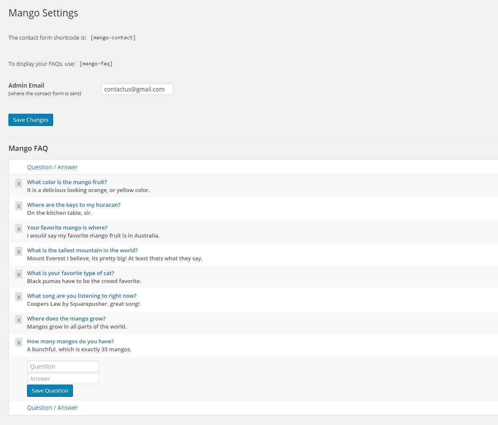
Task: Click into the new Question field
Action: pyautogui.click(x=63, y=366)
